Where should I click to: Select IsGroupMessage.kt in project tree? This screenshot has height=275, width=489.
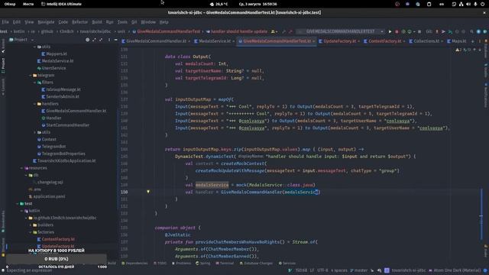pos(63,89)
